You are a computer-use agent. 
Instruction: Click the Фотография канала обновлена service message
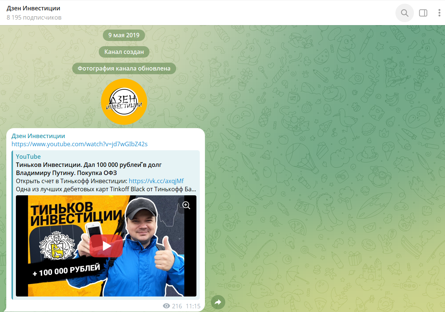coord(124,68)
